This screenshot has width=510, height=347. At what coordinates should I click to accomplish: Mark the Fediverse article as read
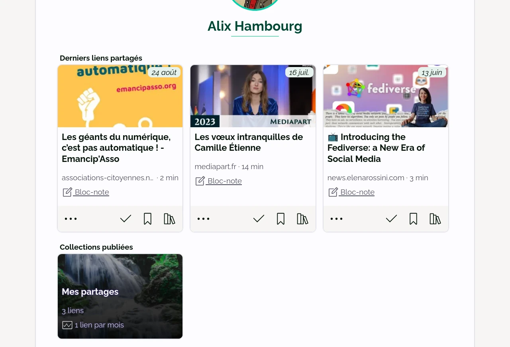[391, 219]
